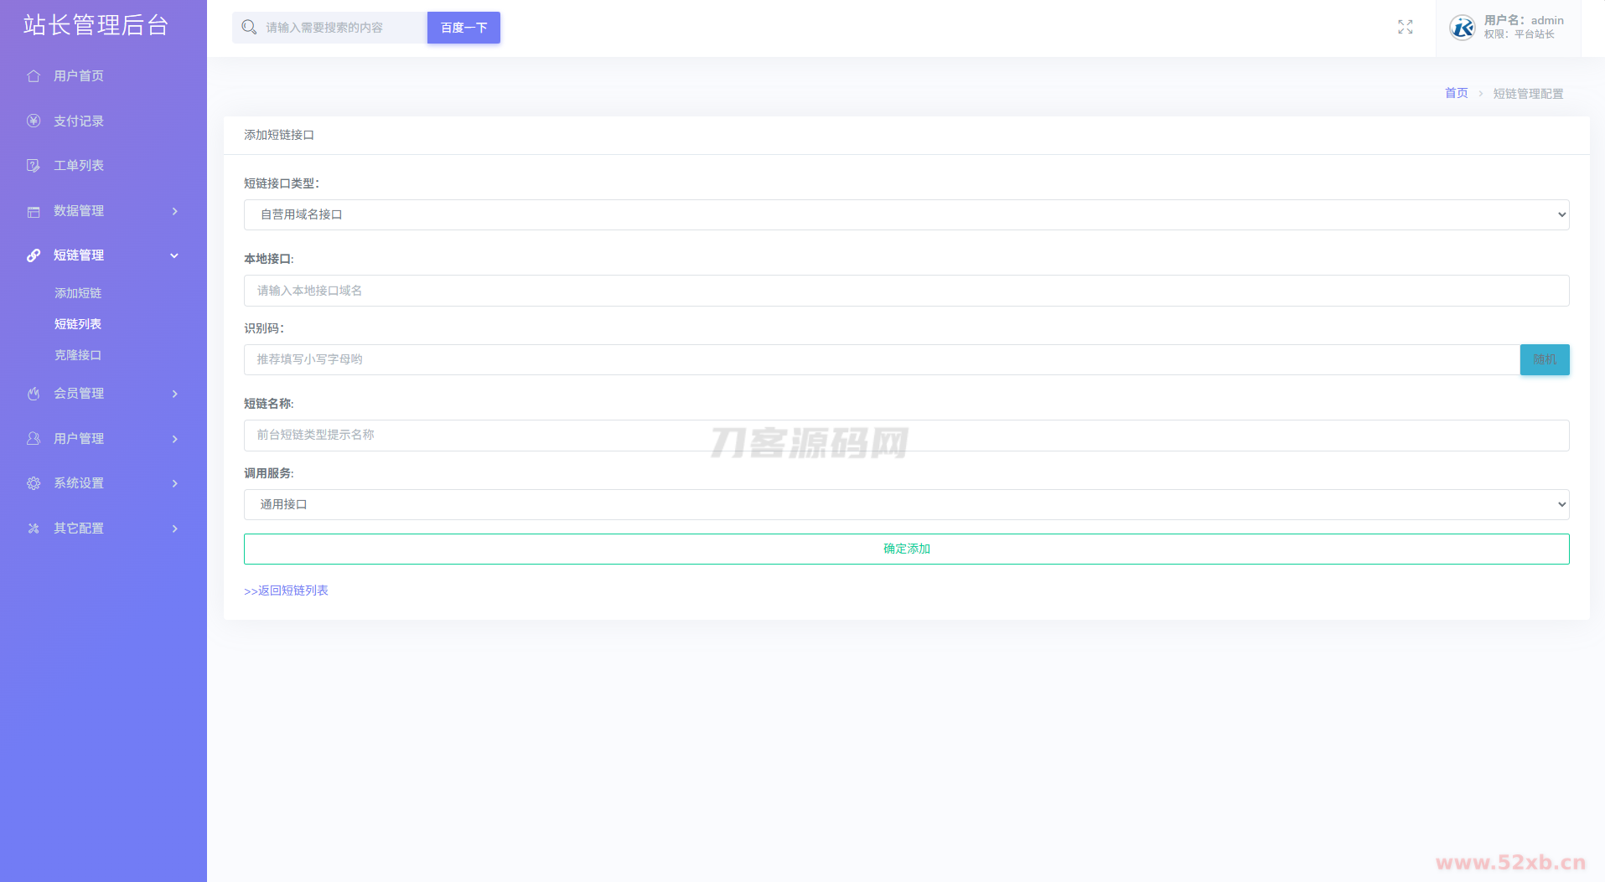Follow the >>返回短链列表 link
Viewport: 1605px width, 882px height.
(286, 591)
